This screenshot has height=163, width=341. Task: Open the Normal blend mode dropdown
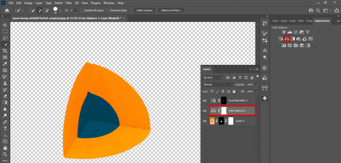(x=217, y=84)
